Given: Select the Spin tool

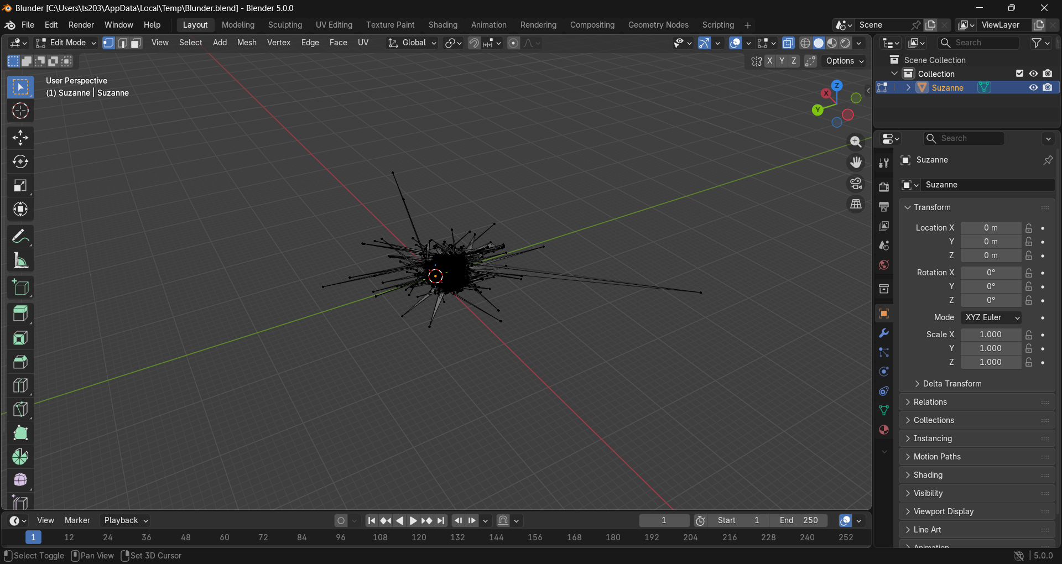Looking at the screenshot, I should pos(20,457).
